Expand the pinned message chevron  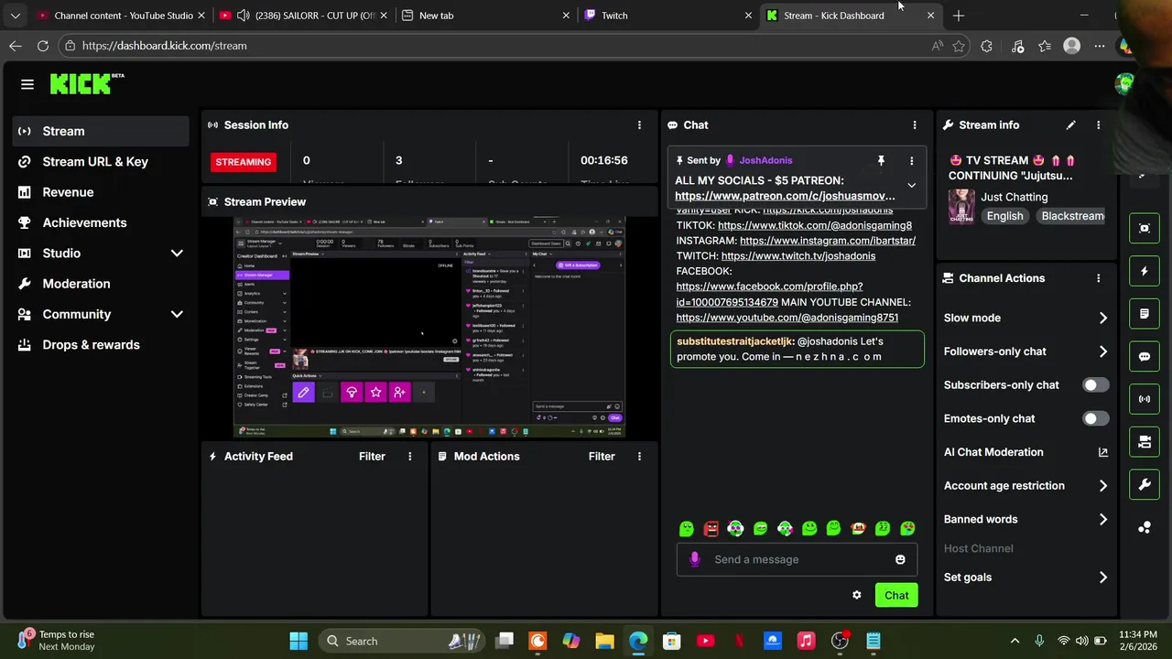coord(911,186)
